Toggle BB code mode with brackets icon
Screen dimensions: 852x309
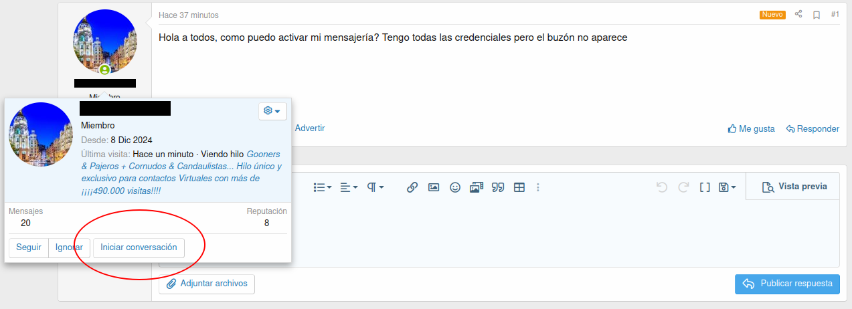(705, 188)
